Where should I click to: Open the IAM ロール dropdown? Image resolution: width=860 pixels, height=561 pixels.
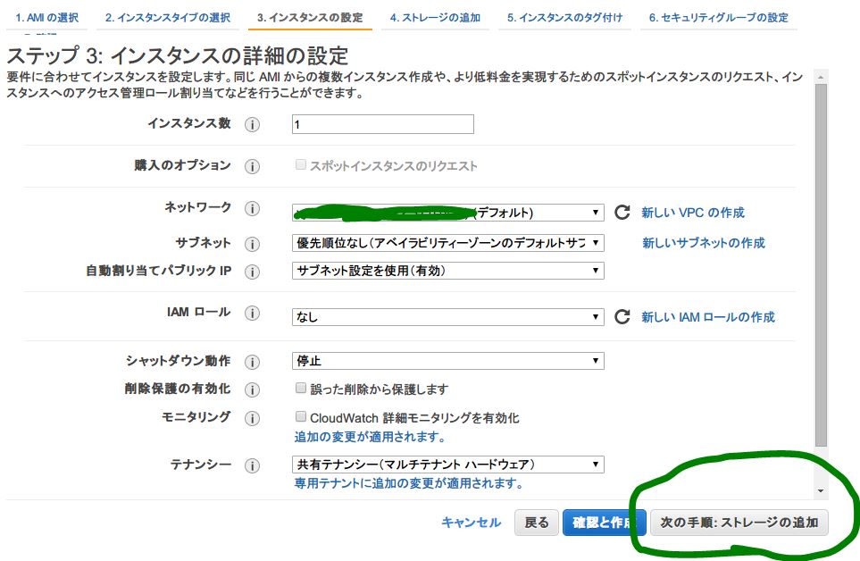tap(448, 316)
